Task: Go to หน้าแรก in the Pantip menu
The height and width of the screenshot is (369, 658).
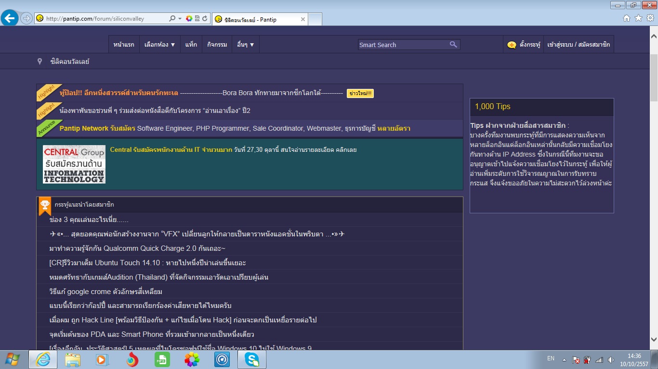Action: pos(124,45)
